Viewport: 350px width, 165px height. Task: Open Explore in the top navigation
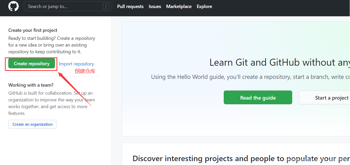[204, 6]
